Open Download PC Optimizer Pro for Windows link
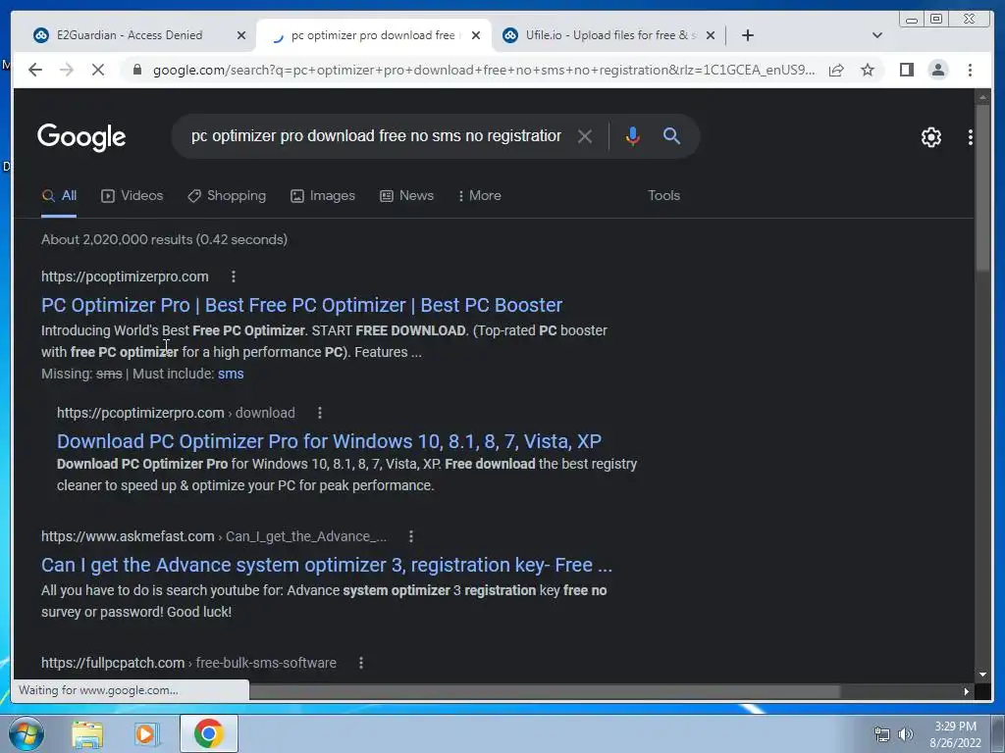Viewport: 1005px width, 753px height. click(x=329, y=442)
